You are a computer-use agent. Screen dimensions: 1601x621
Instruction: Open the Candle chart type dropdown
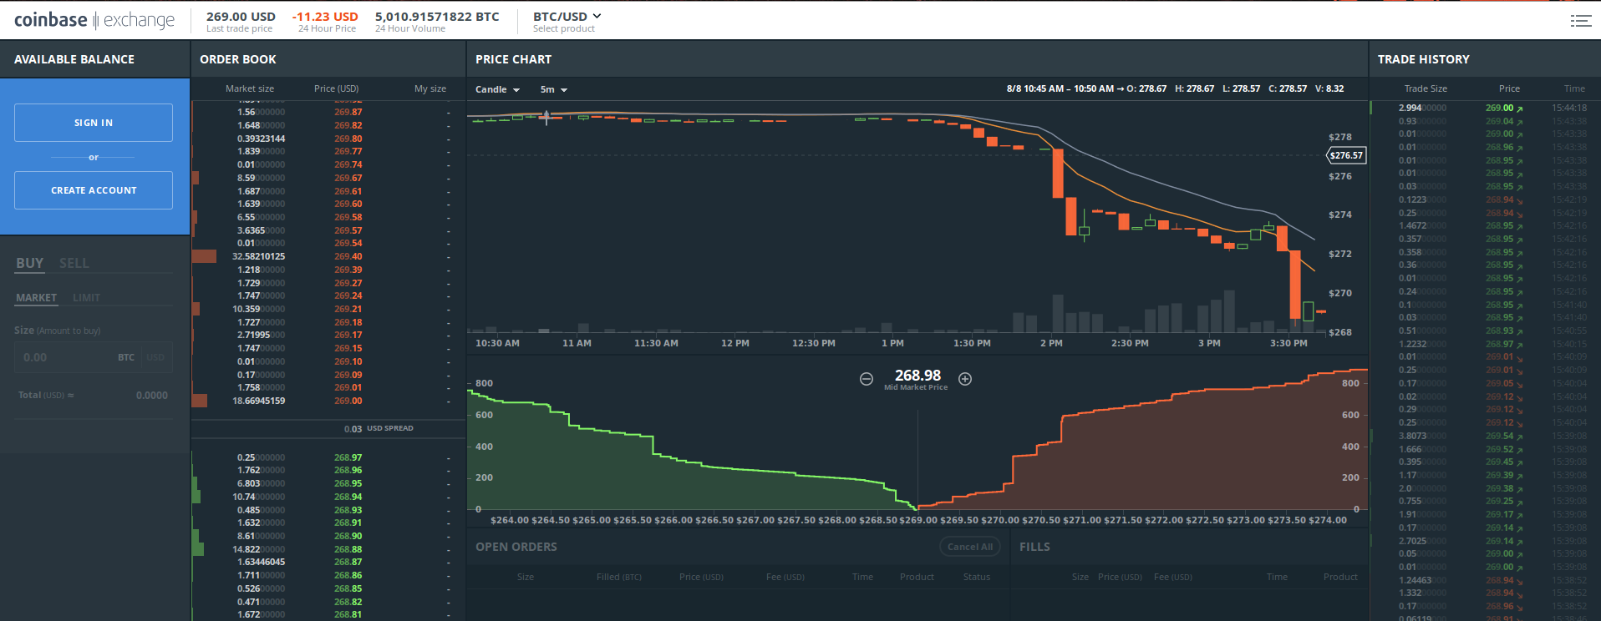(x=497, y=89)
